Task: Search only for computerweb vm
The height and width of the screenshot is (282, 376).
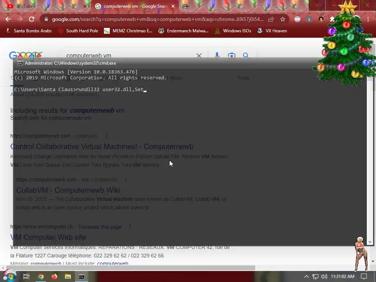Action: point(51,118)
